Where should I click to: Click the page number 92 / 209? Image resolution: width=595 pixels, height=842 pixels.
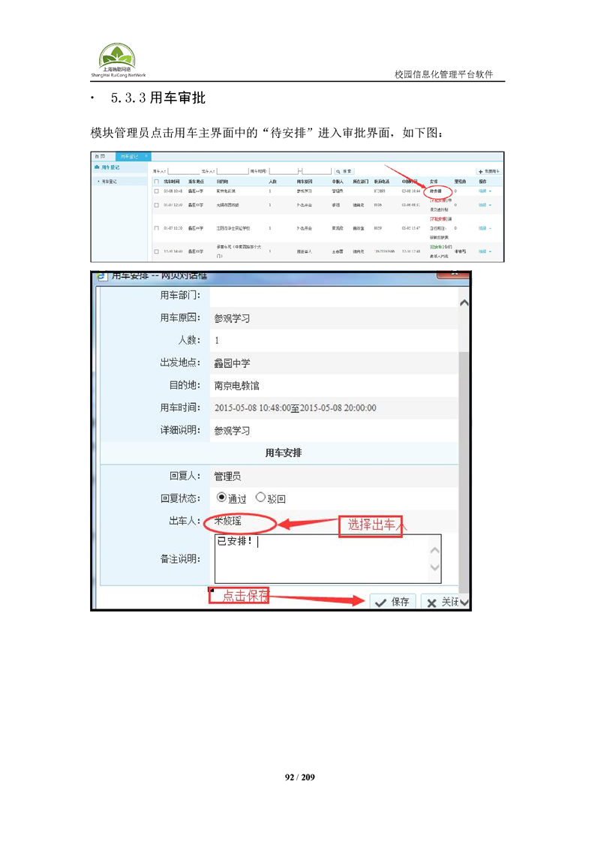tap(299, 777)
